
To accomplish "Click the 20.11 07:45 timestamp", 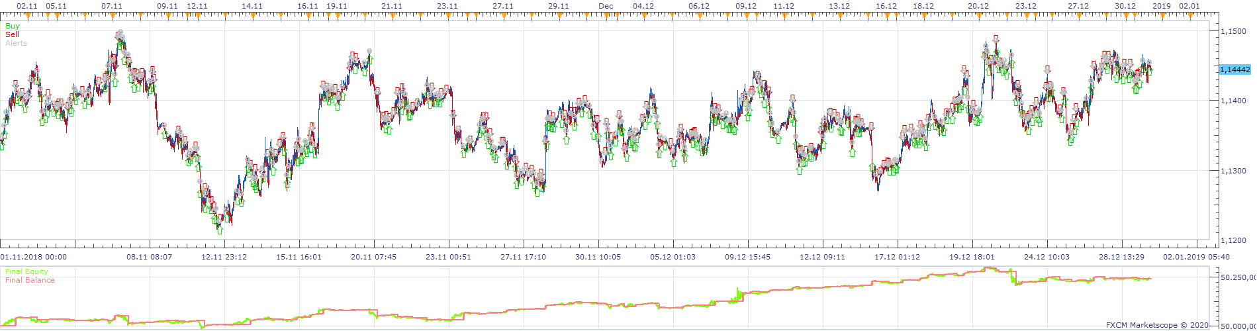I will [x=374, y=257].
